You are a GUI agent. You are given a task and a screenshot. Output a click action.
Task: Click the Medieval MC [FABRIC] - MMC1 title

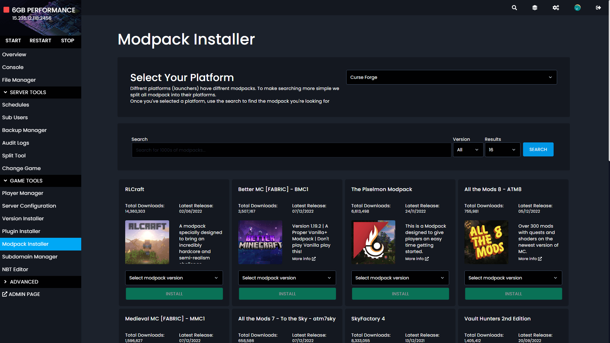click(x=165, y=319)
